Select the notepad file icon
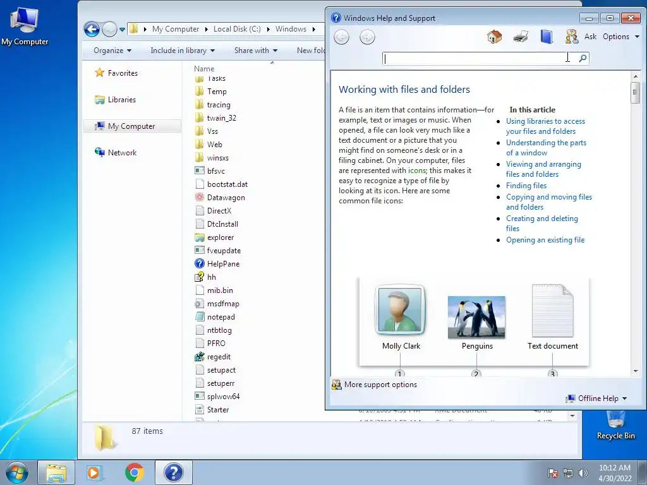647x485 pixels. [x=199, y=317]
